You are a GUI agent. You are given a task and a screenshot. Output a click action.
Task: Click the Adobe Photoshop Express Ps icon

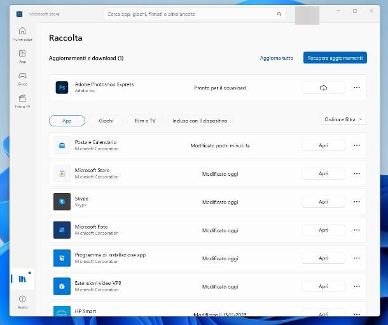point(62,88)
